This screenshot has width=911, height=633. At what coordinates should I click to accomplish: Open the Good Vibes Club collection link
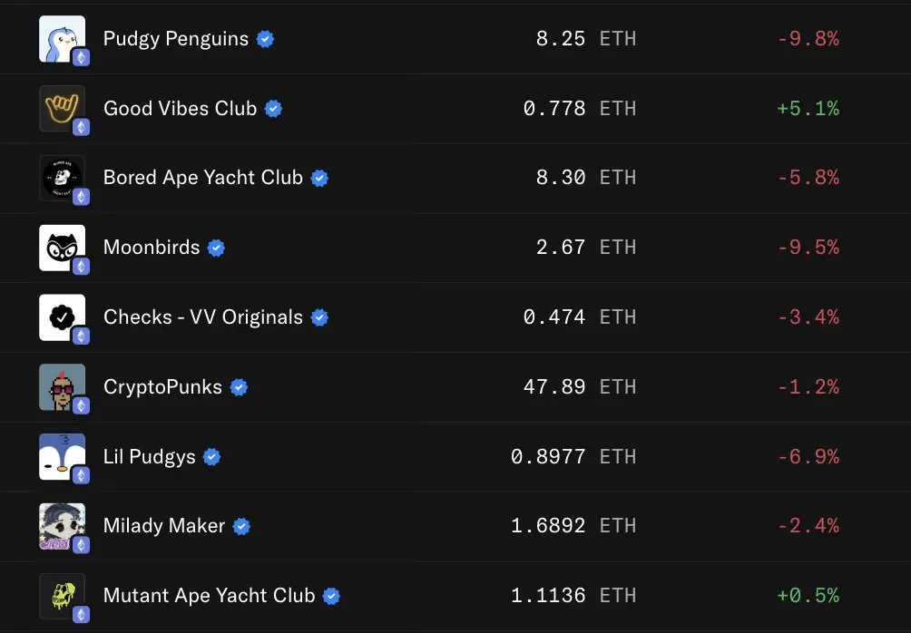180,109
